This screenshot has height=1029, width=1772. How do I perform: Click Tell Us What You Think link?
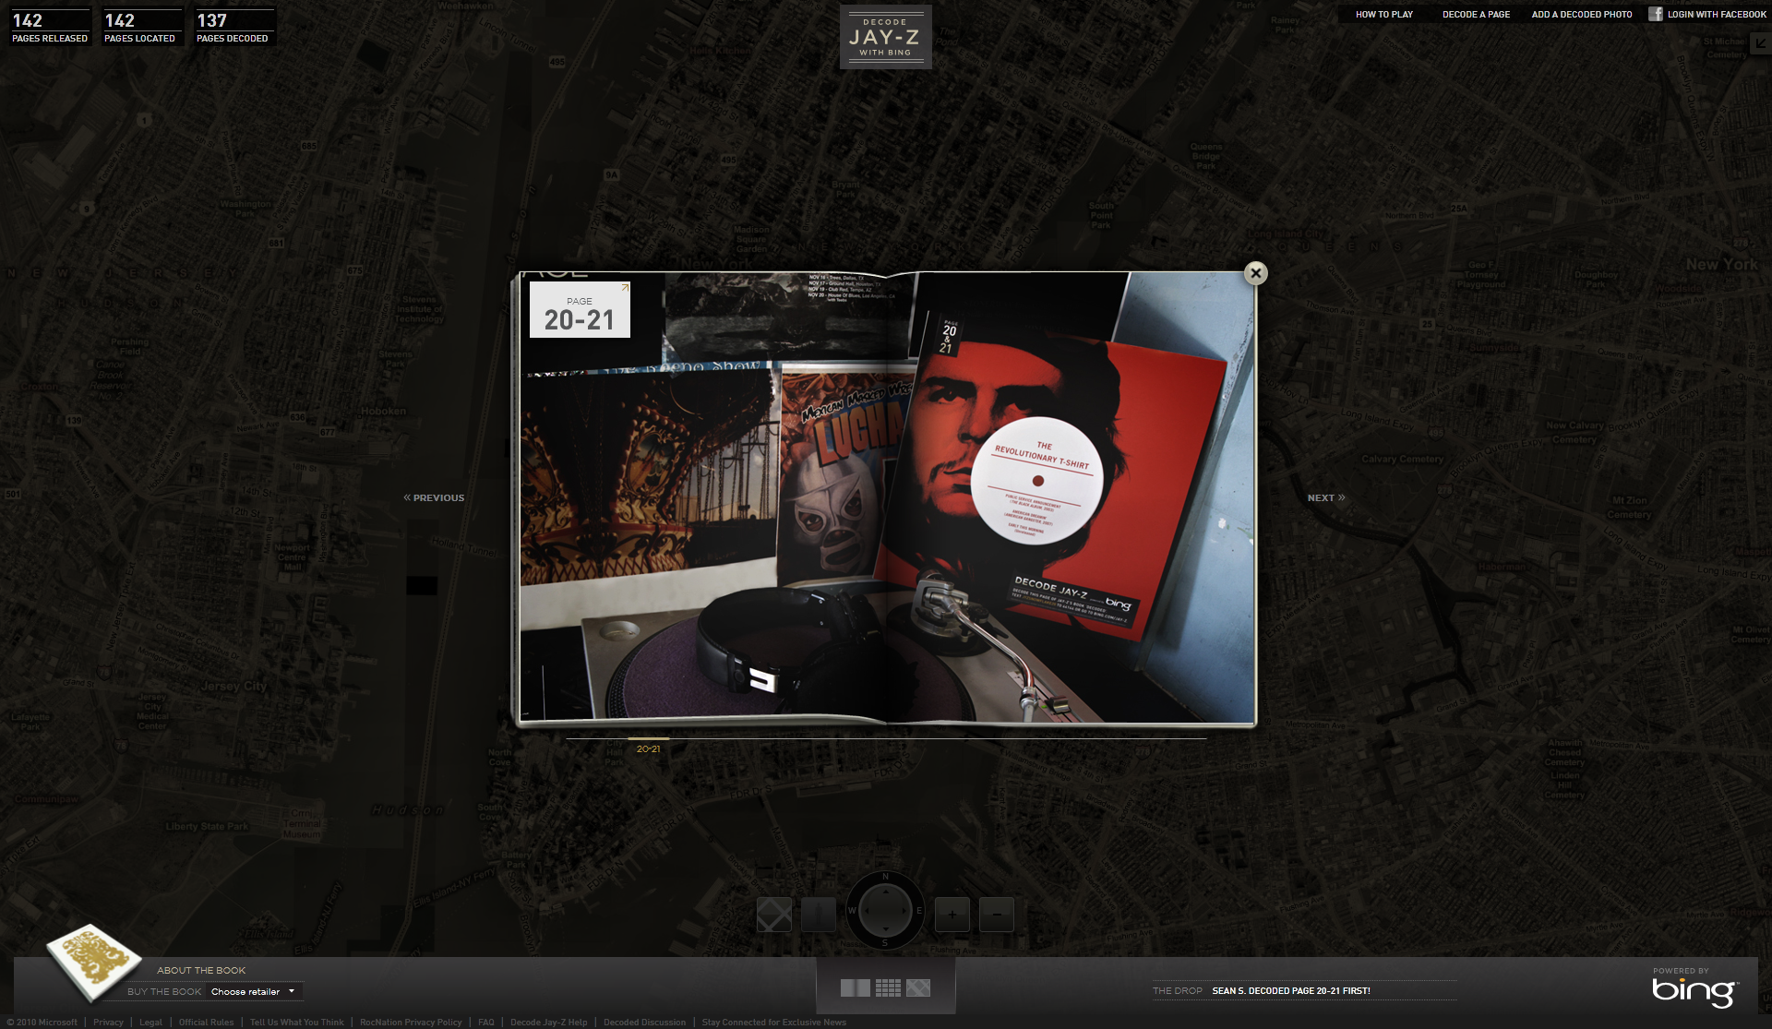point(296,1022)
